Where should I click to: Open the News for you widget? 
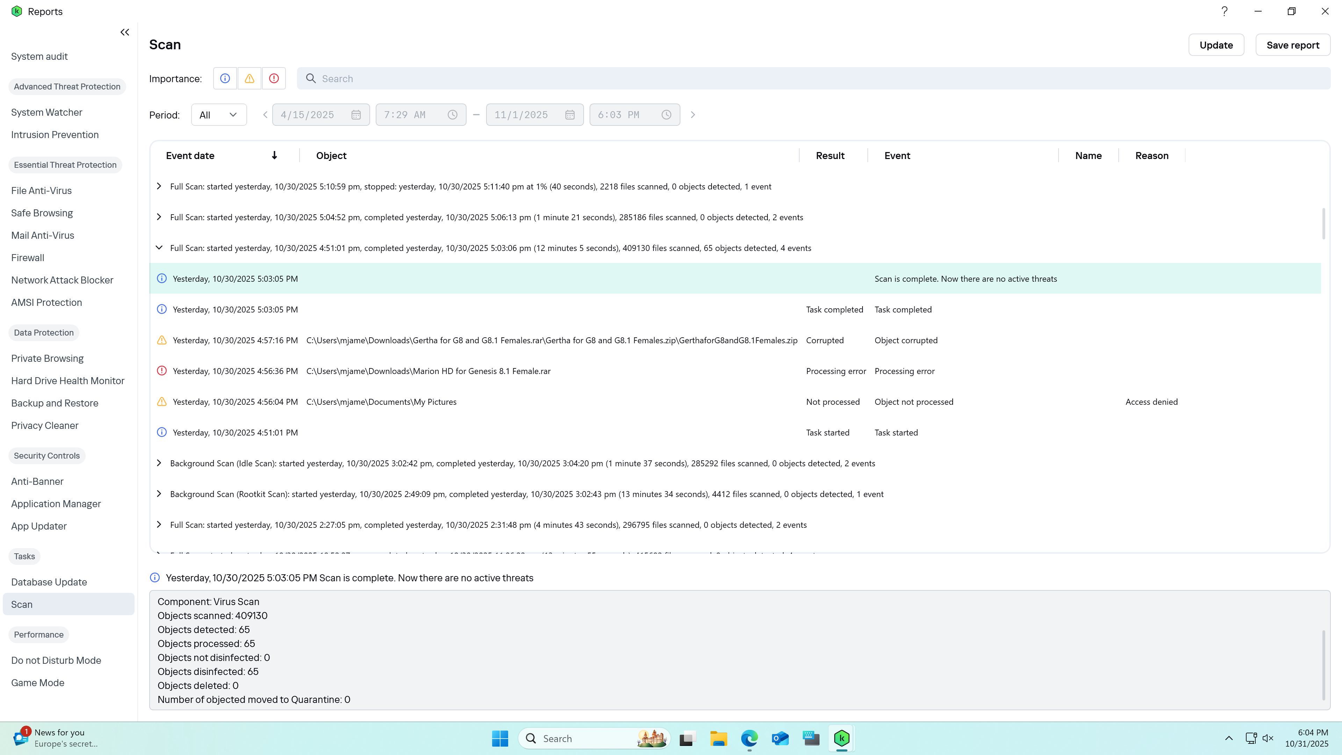[x=56, y=738]
